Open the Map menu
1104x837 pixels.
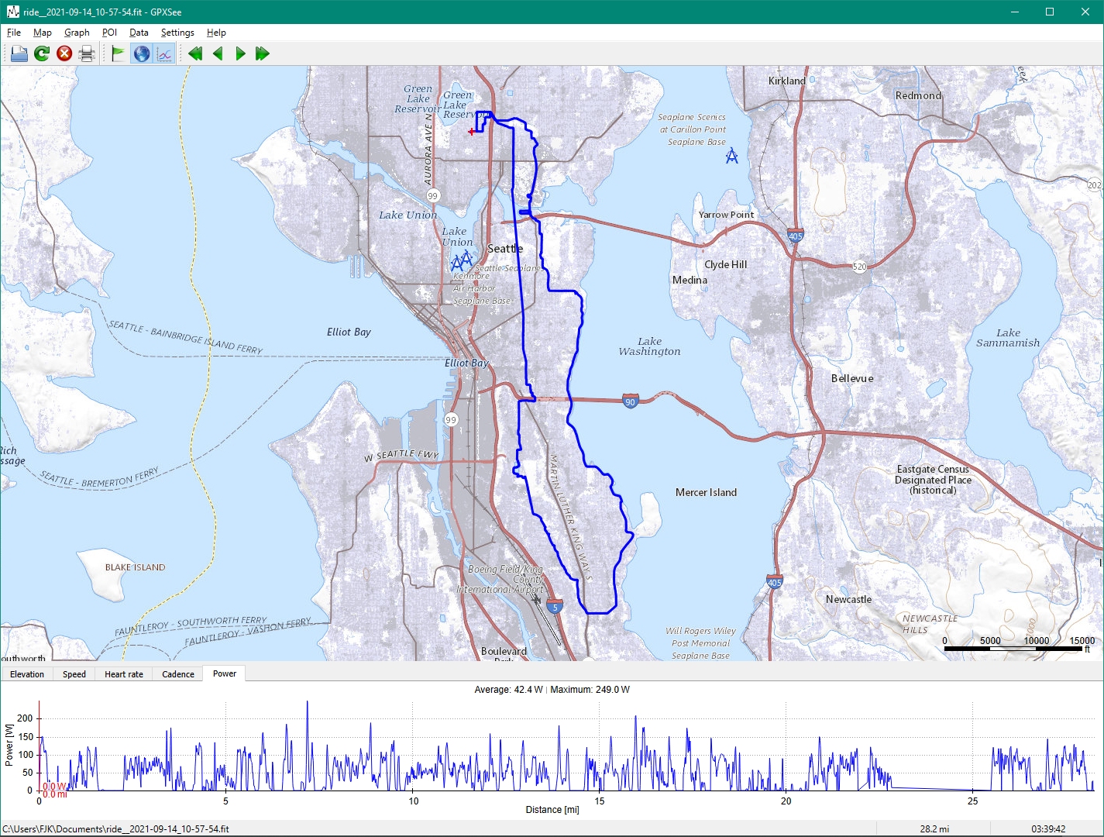coord(42,33)
